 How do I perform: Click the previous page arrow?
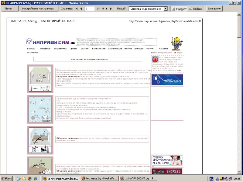click(81, 9)
